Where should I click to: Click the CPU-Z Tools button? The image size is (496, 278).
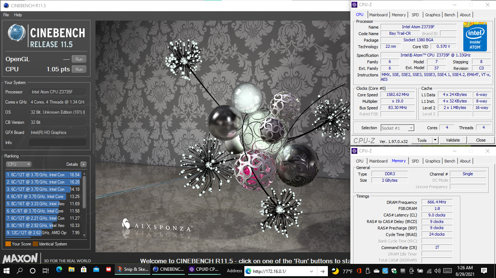click(422, 140)
